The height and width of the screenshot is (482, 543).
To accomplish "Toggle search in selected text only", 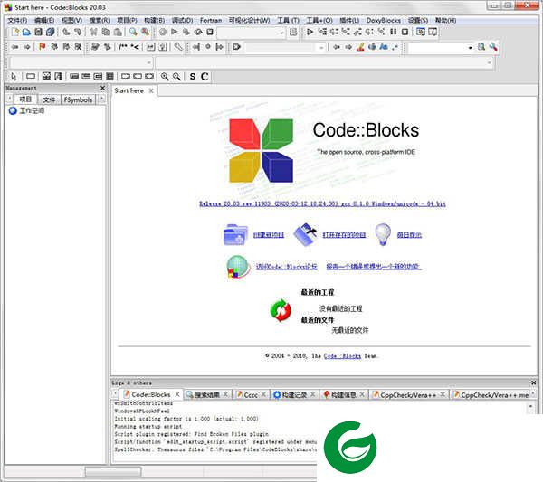I will pos(372,47).
